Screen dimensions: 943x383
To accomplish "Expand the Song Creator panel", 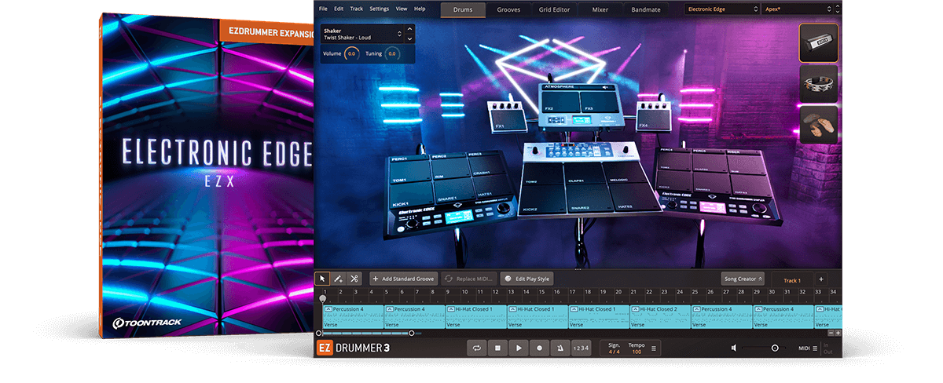I will (x=743, y=279).
